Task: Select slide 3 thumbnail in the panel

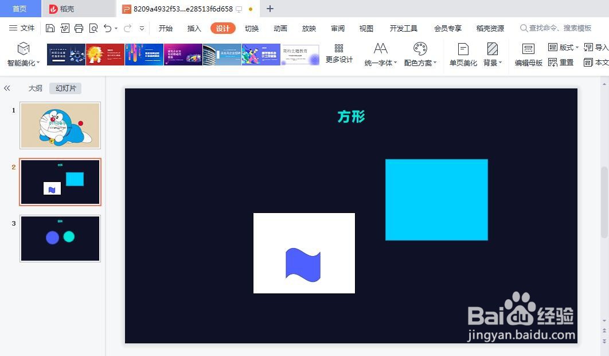Action: point(60,238)
